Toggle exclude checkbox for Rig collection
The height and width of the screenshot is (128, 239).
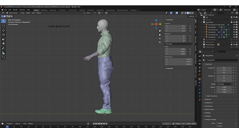[x=231, y=17]
